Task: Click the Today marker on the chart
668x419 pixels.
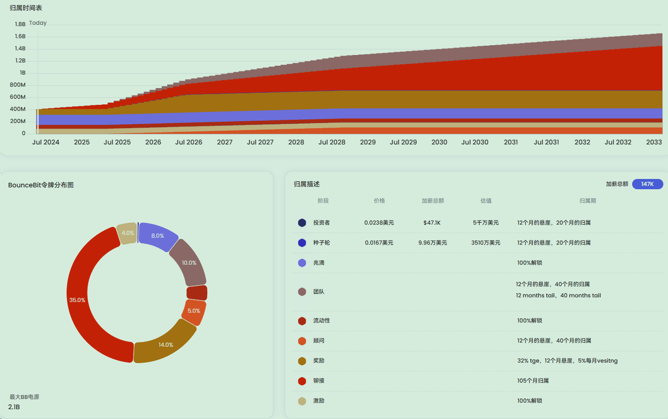Action: [38, 23]
